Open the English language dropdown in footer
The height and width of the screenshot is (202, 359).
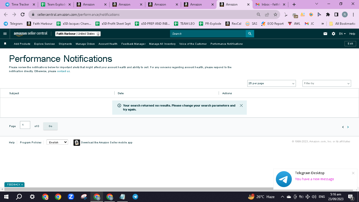coord(57,142)
